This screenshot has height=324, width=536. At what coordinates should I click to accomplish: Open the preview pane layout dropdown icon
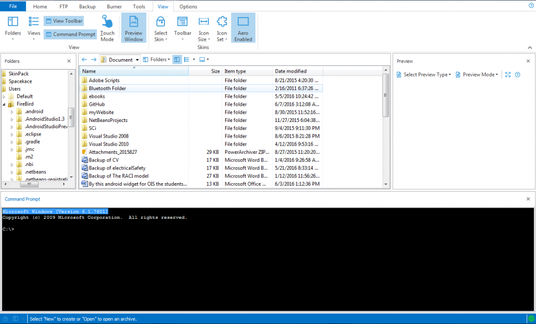coord(204,60)
